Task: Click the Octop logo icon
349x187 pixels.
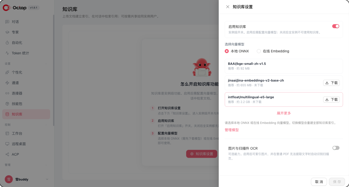Action: 7,8
